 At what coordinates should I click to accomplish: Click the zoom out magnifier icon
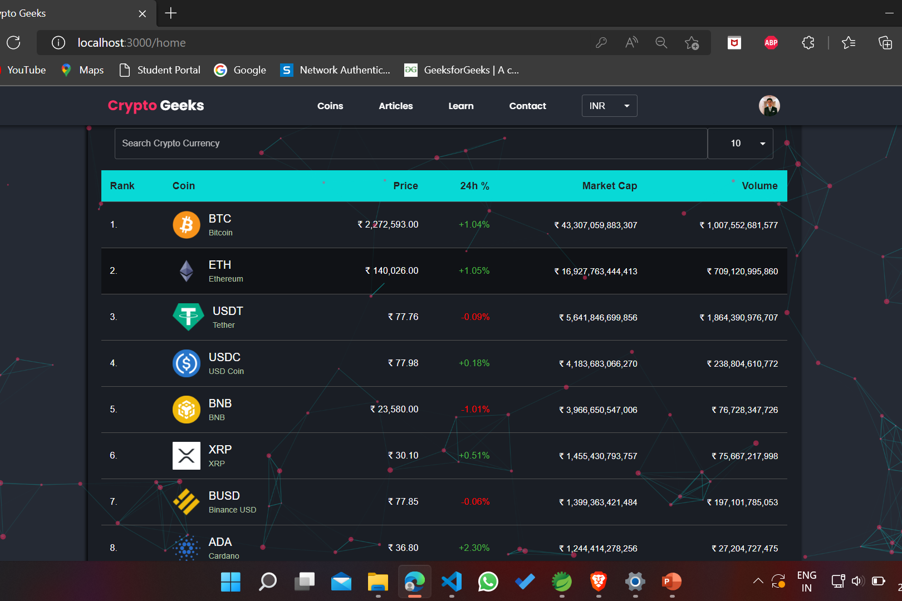tap(661, 42)
